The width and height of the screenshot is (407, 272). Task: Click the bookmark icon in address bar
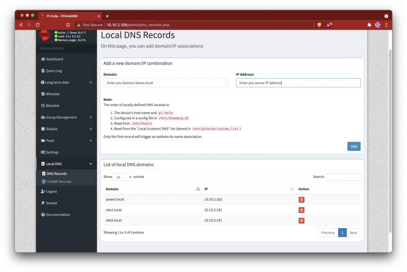tap(68, 25)
